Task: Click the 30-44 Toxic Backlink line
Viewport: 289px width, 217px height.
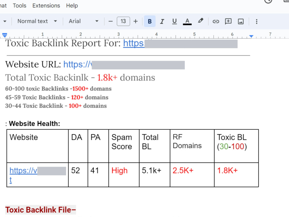Action: tap(56, 106)
